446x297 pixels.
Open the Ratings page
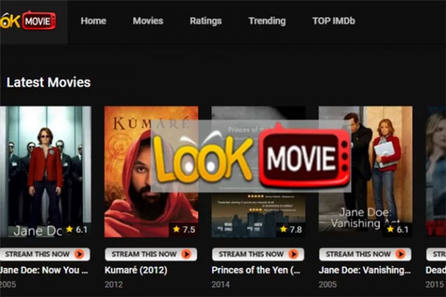206,21
